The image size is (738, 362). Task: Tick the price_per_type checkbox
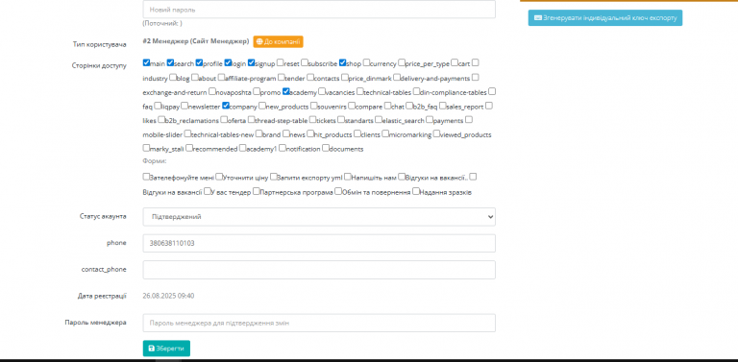point(402,62)
